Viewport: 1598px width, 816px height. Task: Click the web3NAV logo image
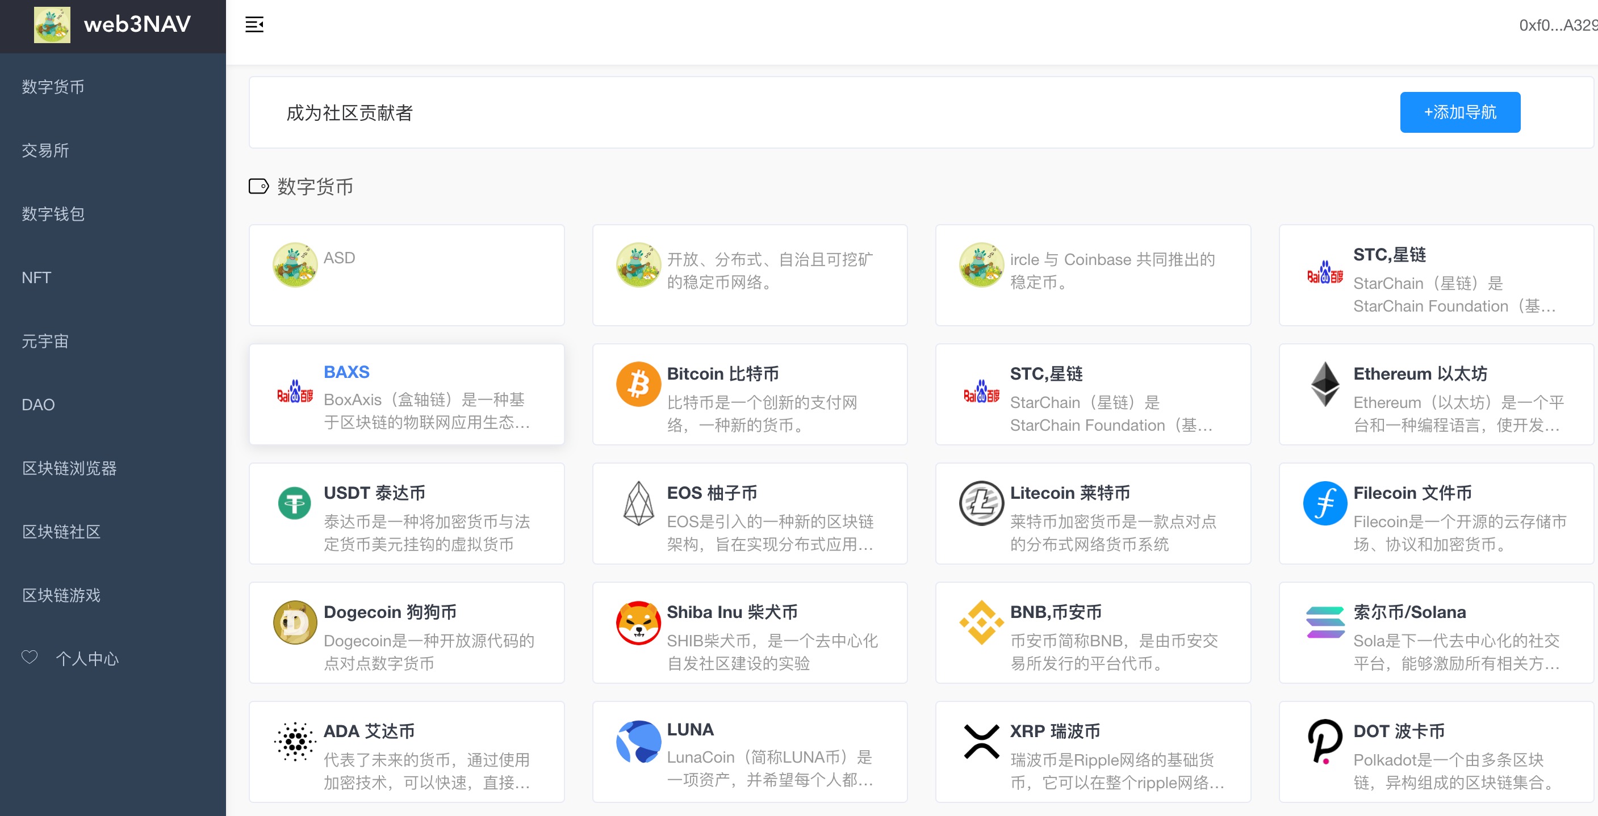tap(52, 25)
